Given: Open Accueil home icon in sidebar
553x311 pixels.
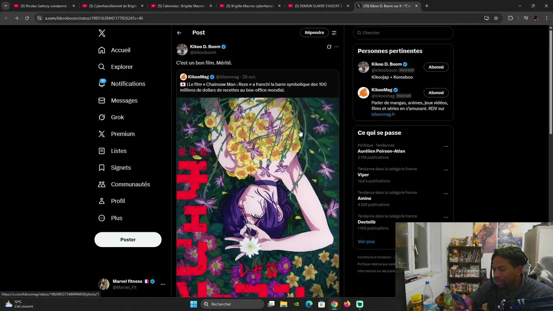Looking at the screenshot, I should (x=102, y=50).
